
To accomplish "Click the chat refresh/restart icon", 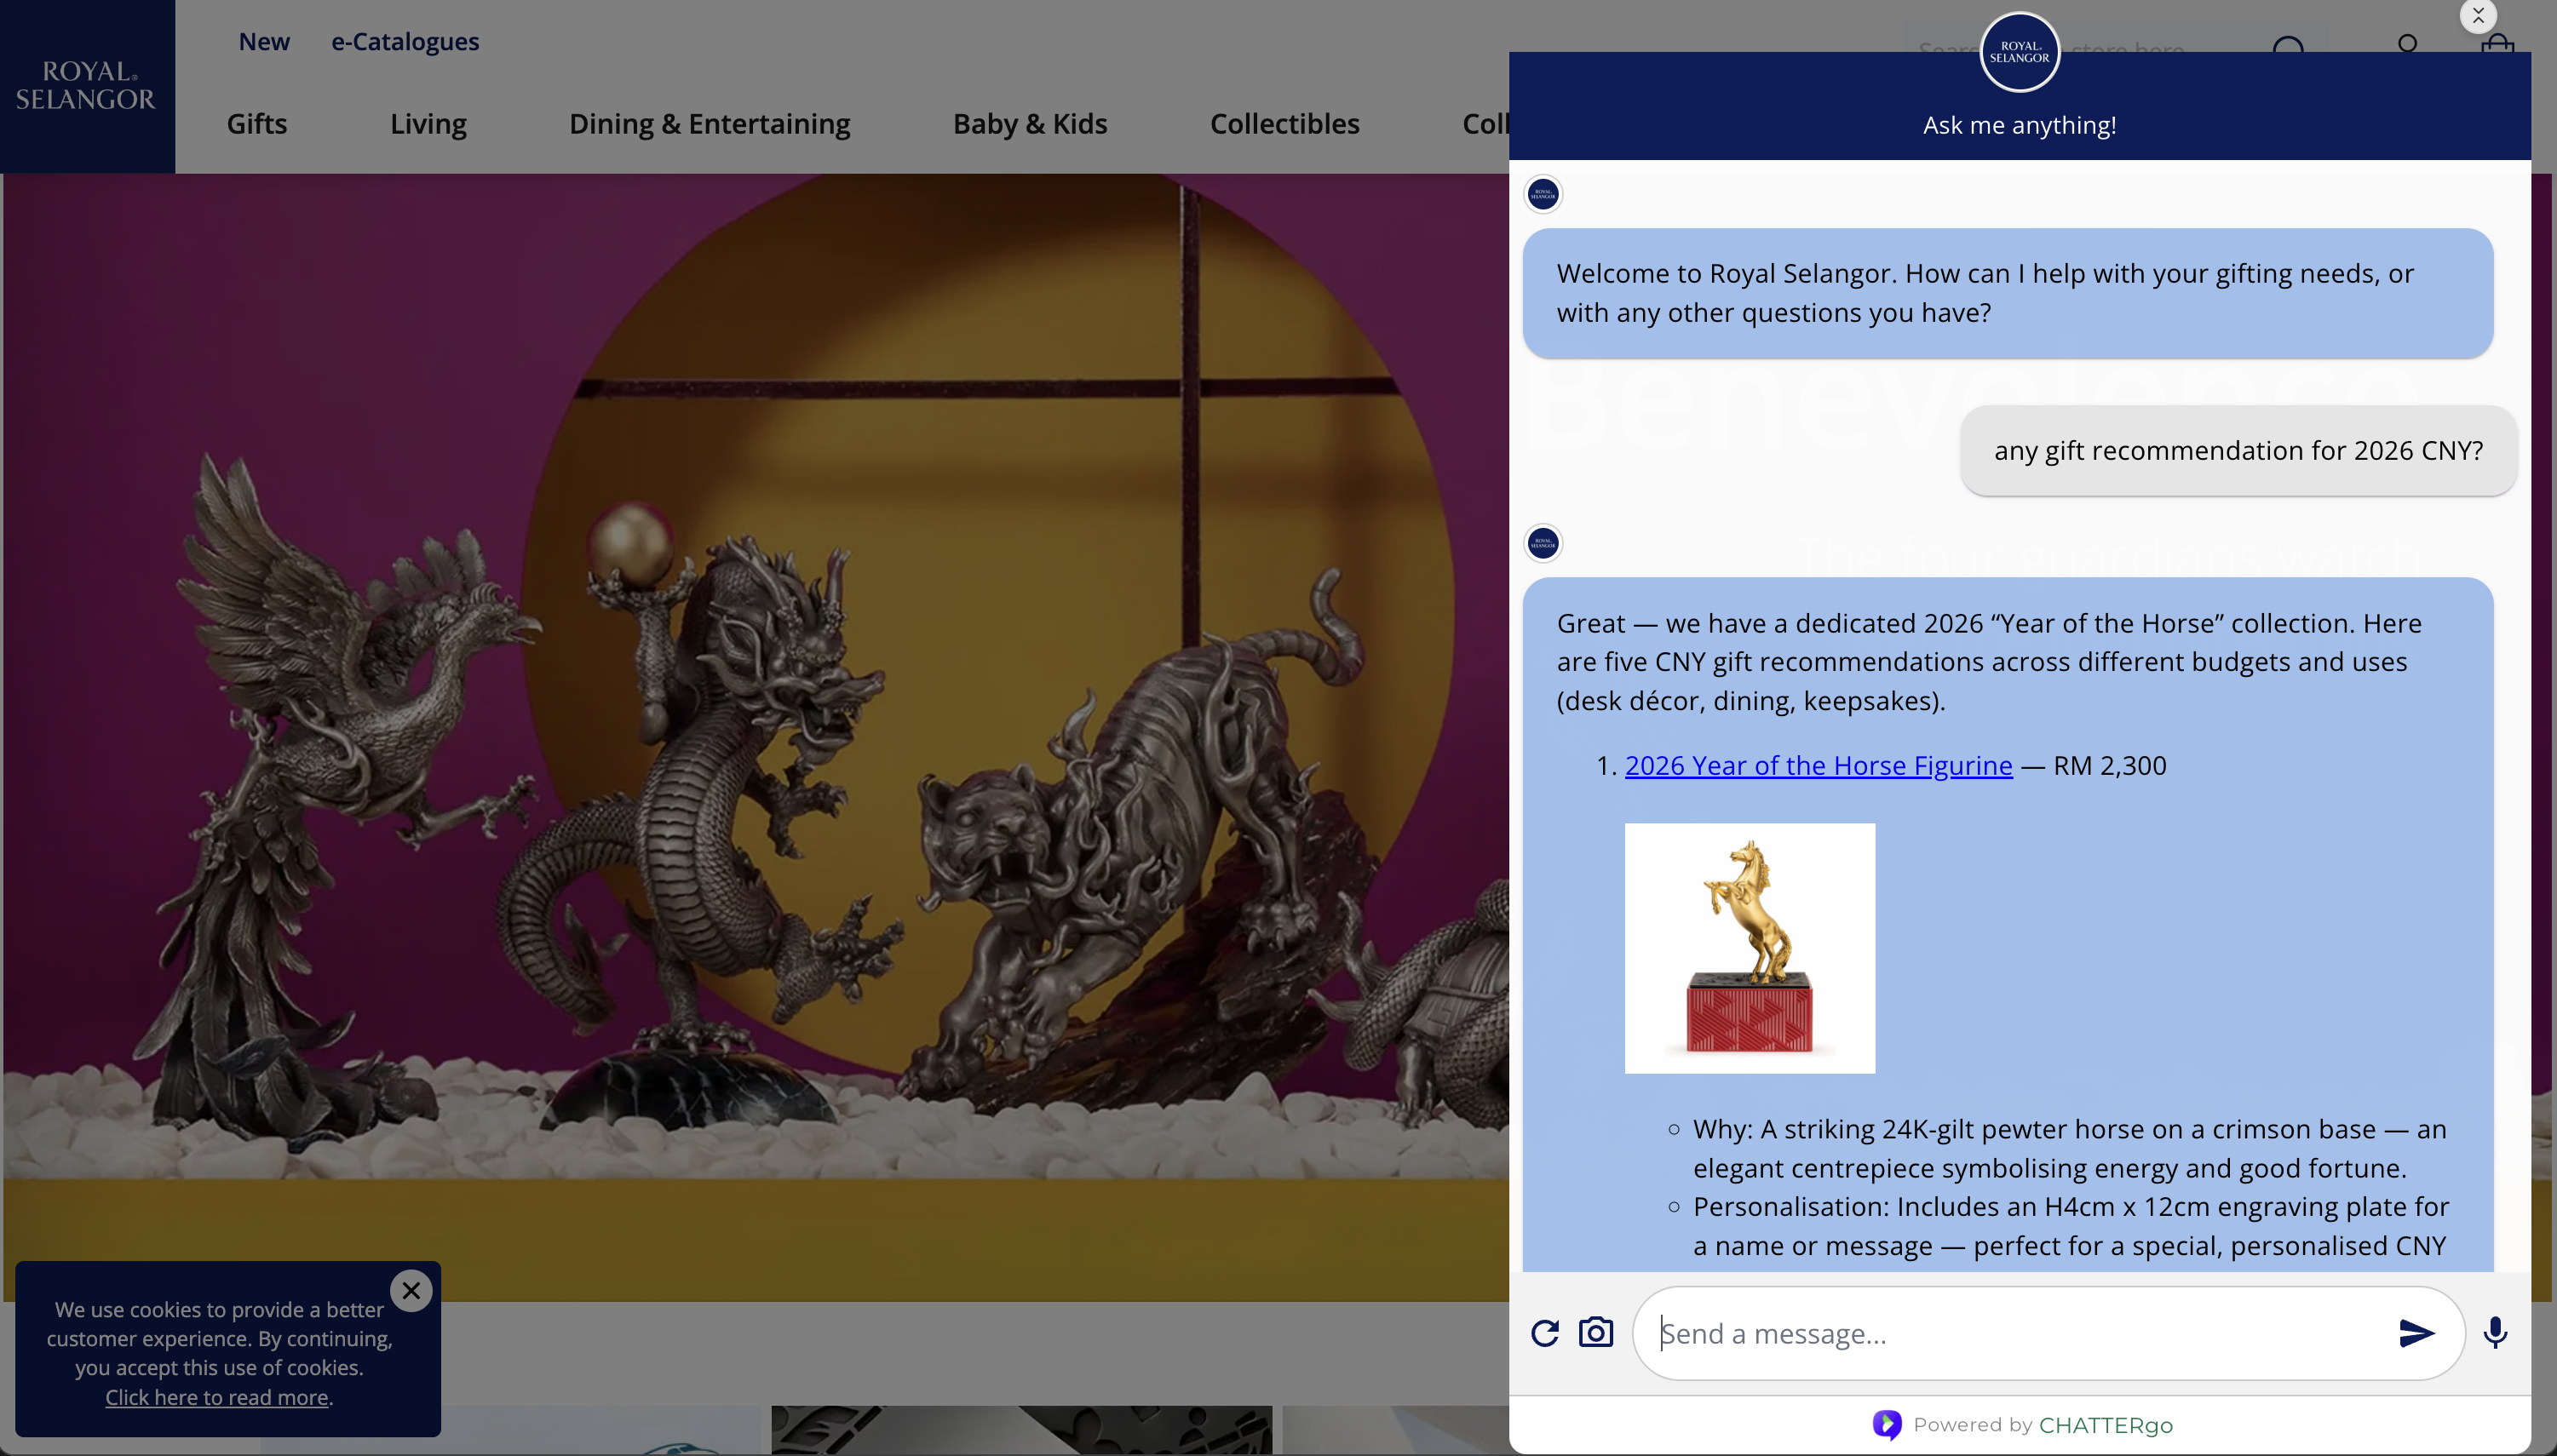I will (x=1544, y=1333).
